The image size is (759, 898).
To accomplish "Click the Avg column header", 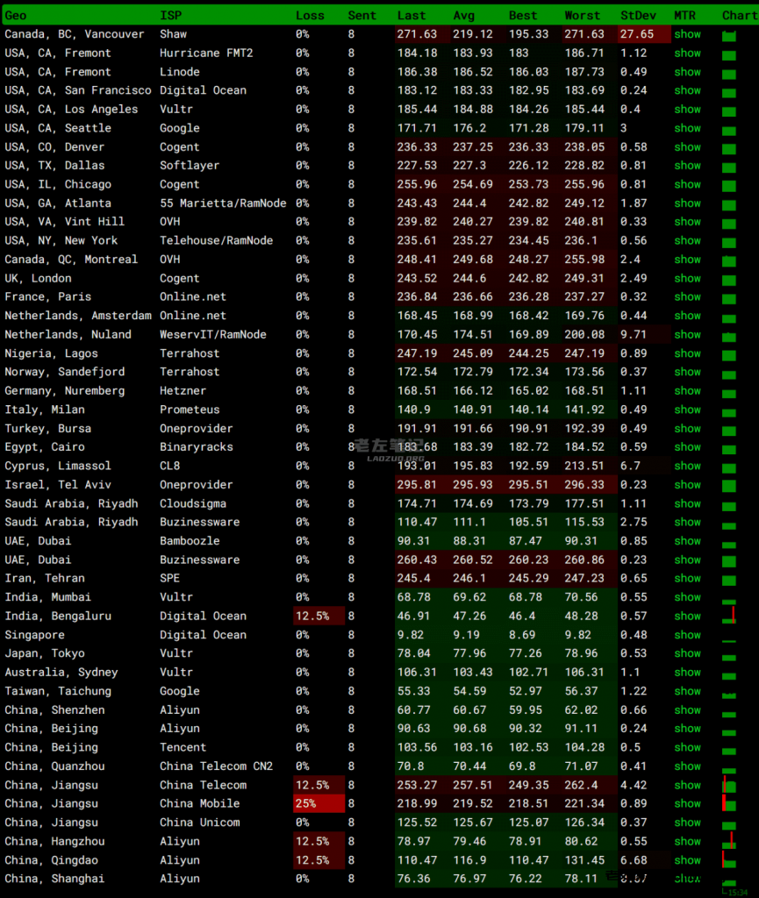I will tap(464, 15).
